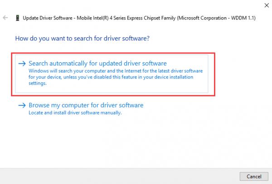
Task: Close the Update Driver Software dialog
Action: tap(267, 5)
